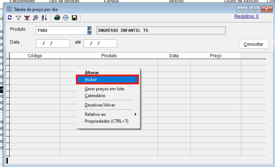The height and width of the screenshot is (167, 275).
Task: Choose Alterar from the context menu
Action: [92, 73]
